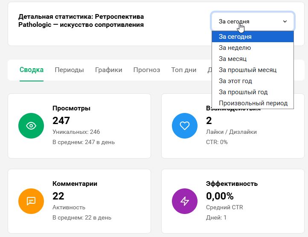Click the green eye Views icon
Viewport: 308px width, 237px height.
pos(31,126)
